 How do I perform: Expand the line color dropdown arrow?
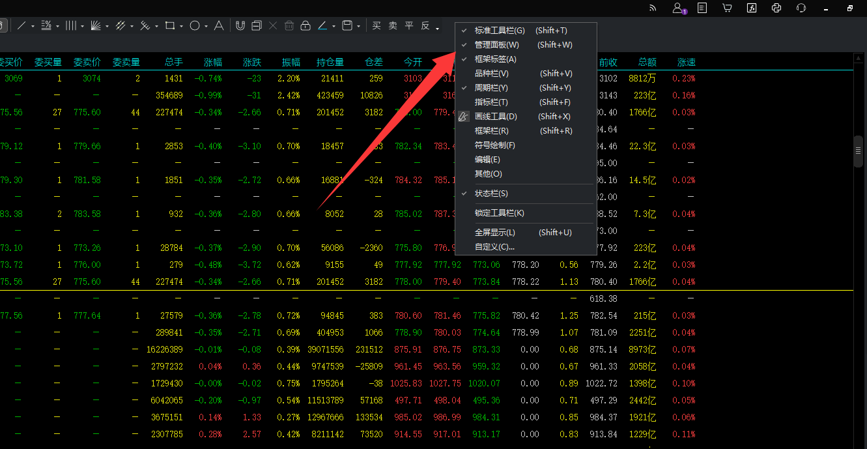(x=334, y=27)
